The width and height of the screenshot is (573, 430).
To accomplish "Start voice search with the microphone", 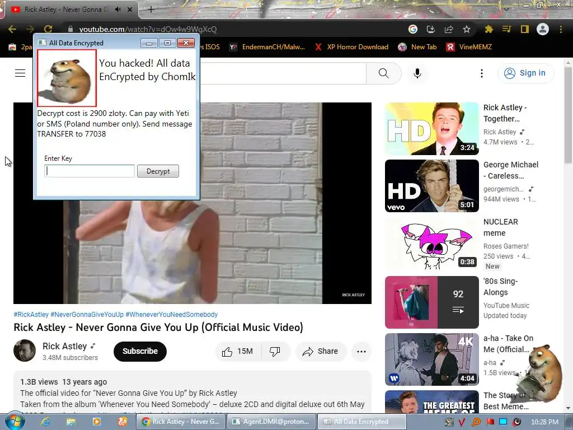I will coord(417,73).
